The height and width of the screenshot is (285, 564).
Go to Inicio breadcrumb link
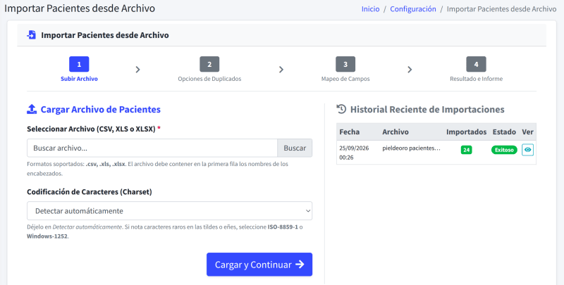371,9
